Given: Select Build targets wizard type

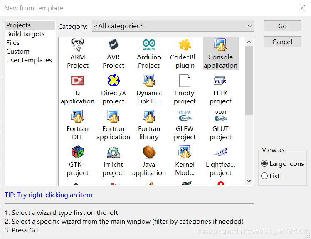Looking at the screenshot, I should [30, 34].
